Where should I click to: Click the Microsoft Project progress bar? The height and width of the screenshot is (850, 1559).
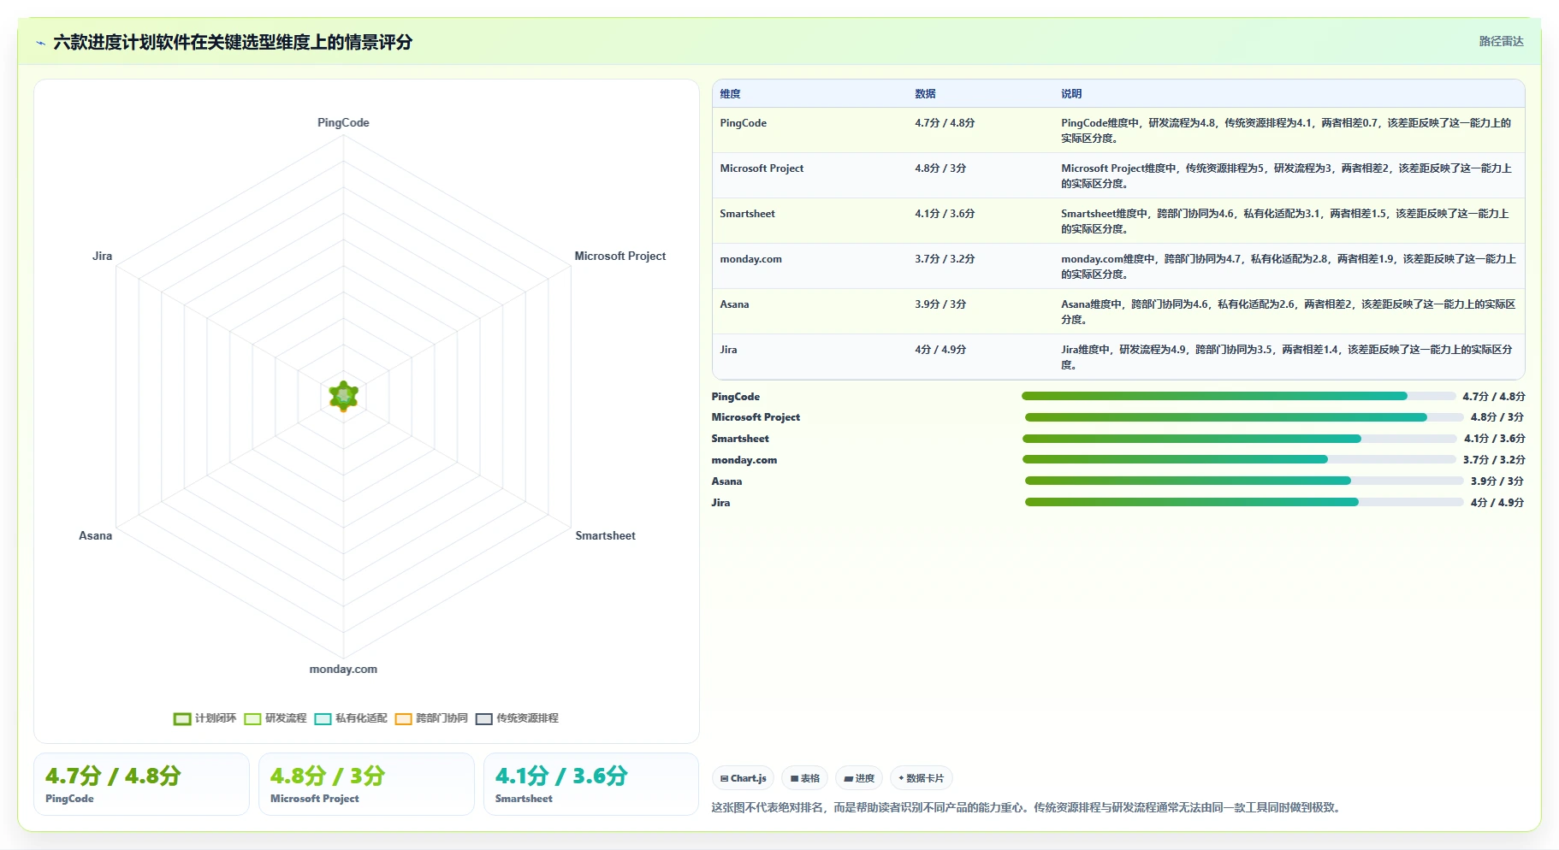(1244, 417)
